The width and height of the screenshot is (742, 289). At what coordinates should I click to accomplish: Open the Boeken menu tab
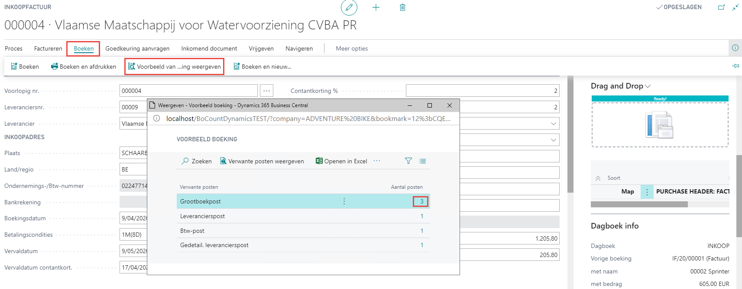(84, 48)
